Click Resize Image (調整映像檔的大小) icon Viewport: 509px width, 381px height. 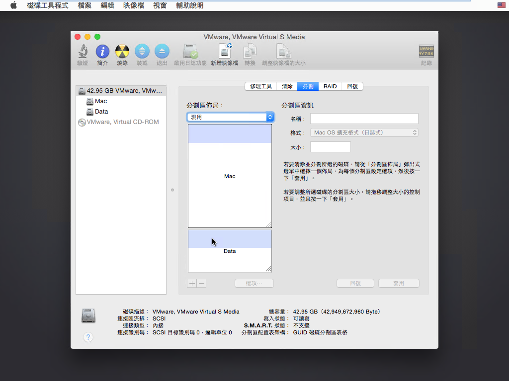[x=284, y=52]
